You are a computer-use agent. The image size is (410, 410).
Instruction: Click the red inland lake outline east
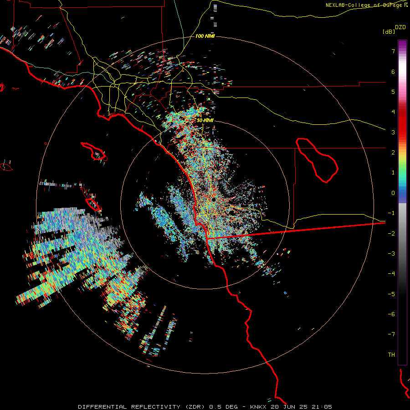coord(317,160)
